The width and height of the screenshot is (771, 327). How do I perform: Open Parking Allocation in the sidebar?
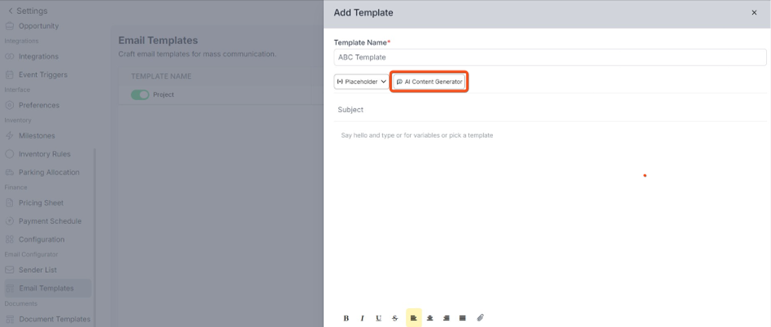(48, 172)
